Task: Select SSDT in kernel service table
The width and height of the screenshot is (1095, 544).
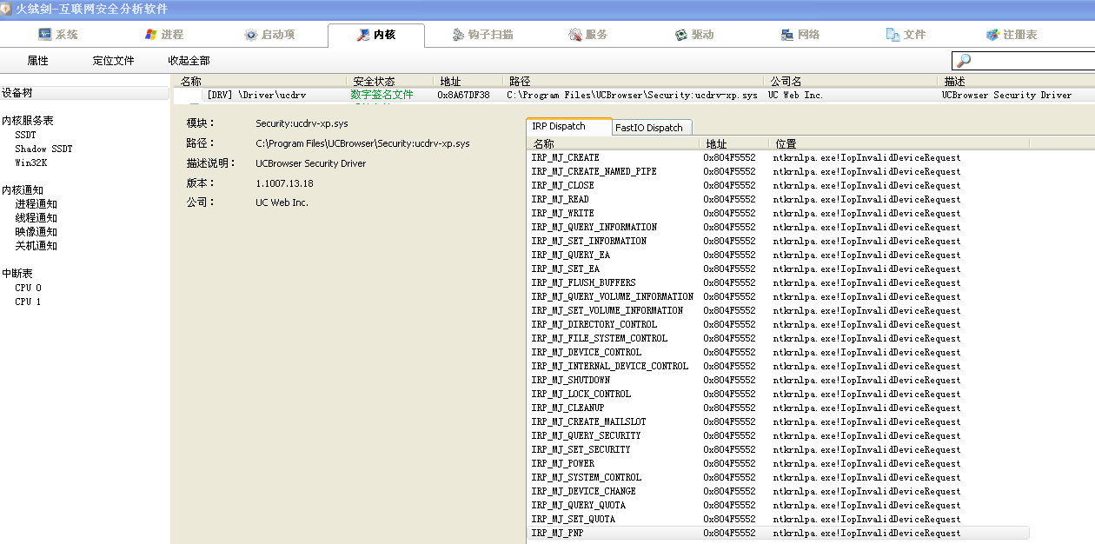Action: (25, 135)
